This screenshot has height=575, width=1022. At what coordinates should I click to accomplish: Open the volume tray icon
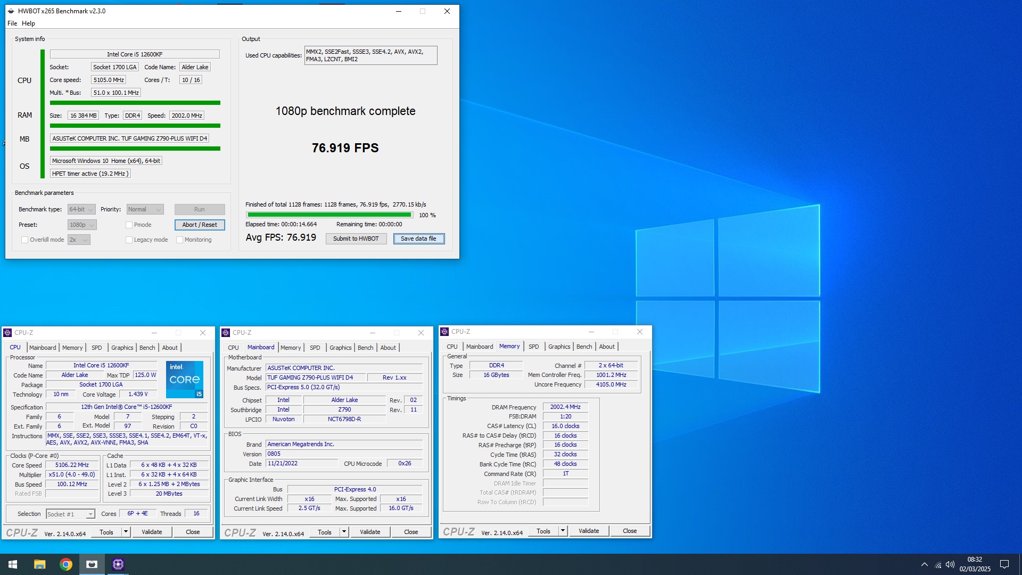[x=950, y=564]
